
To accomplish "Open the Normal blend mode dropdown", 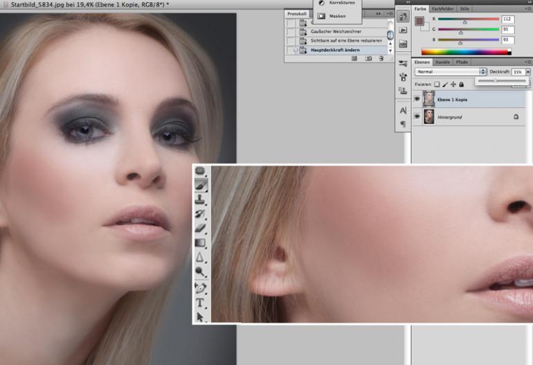I will point(451,72).
